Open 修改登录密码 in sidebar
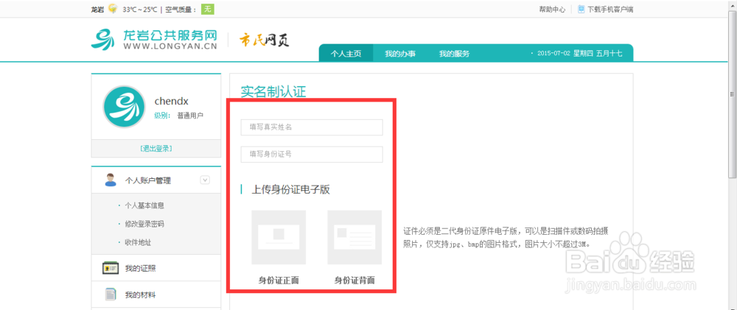This screenshot has height=310, width=737. (x=144, y=224)
